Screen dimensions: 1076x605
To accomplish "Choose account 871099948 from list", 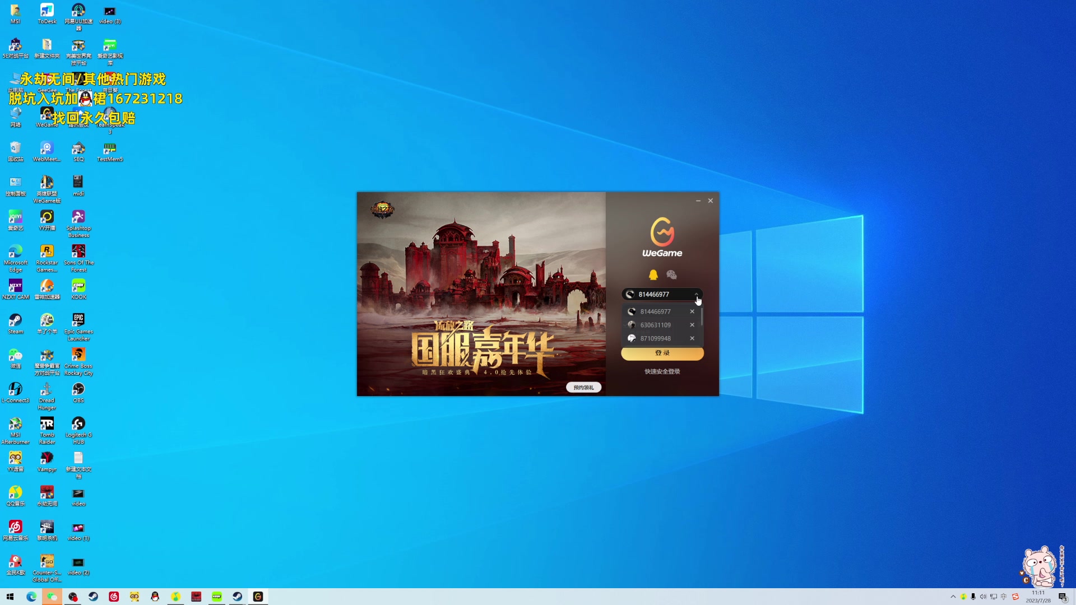I will click(x=655, y=338).
